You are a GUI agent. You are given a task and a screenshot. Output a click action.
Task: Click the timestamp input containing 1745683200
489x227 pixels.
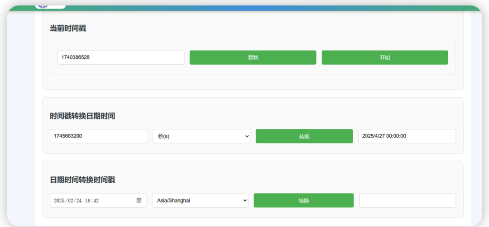[x=99, y=136]
